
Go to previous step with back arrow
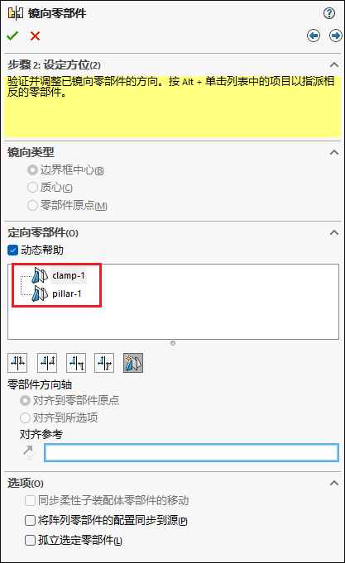coord(314,36)
